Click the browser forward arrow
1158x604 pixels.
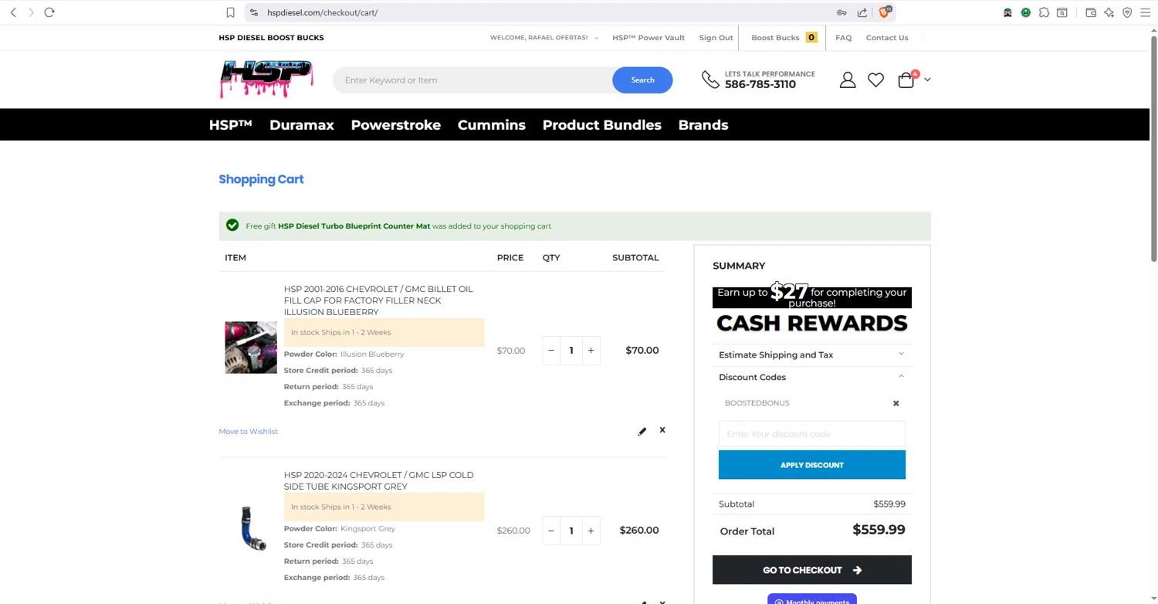point(31,12)
